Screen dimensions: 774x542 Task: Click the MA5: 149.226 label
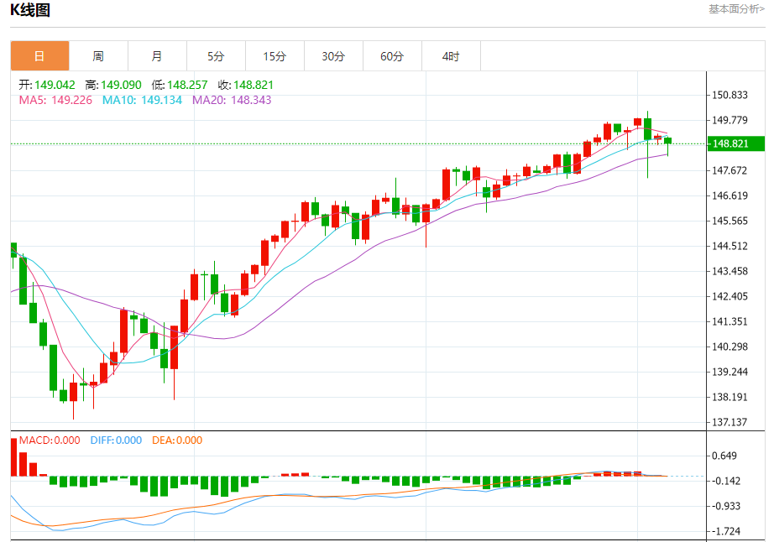pyautogui.click(x=55, y=100)
